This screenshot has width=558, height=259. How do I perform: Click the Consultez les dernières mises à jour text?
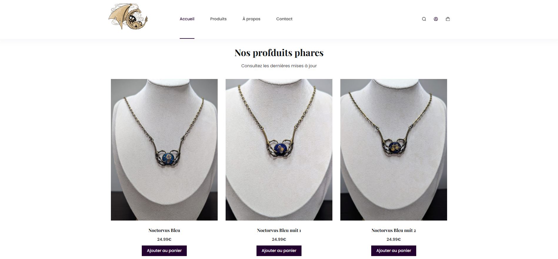coord(279,66)
